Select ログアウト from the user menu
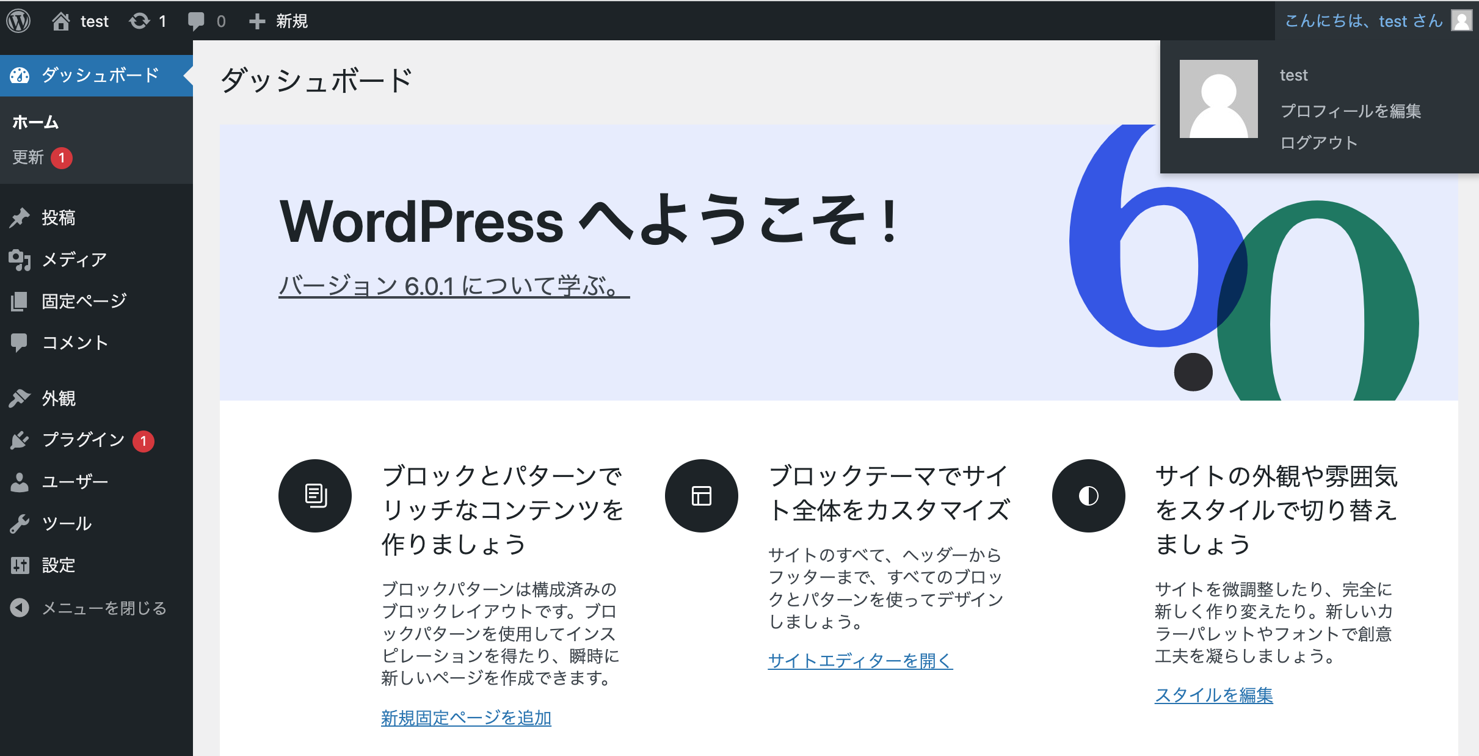This screenshot has width=1479, height=756. [1318, 142]
